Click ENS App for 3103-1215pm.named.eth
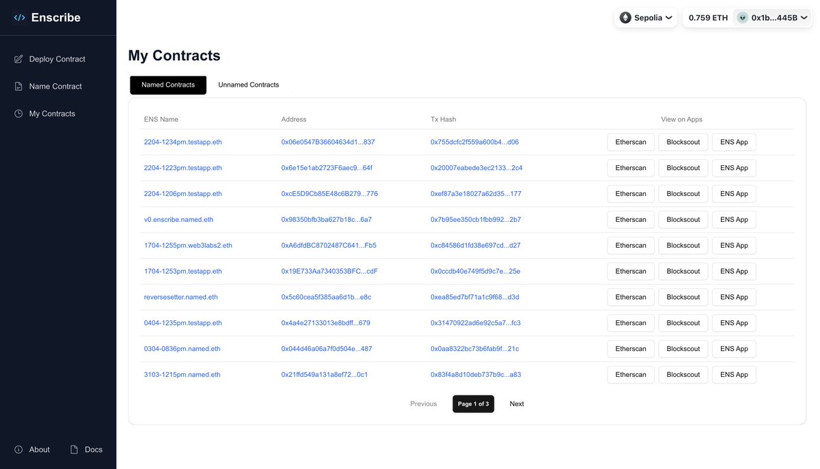Viewport: 820px width, 469px height. pyautogui.click(x=734, y=375)
